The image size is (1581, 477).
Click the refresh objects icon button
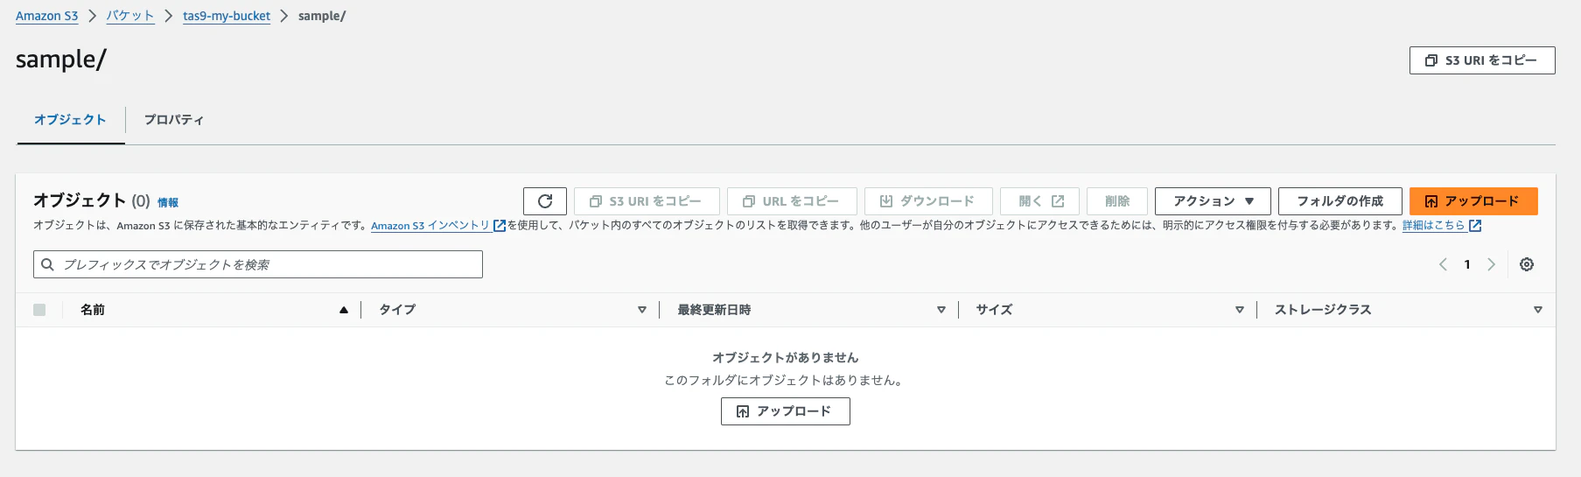tap(545, 201)
